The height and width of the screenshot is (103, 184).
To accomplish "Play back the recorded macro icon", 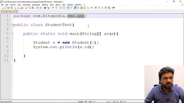I will [x=102, y=8].
